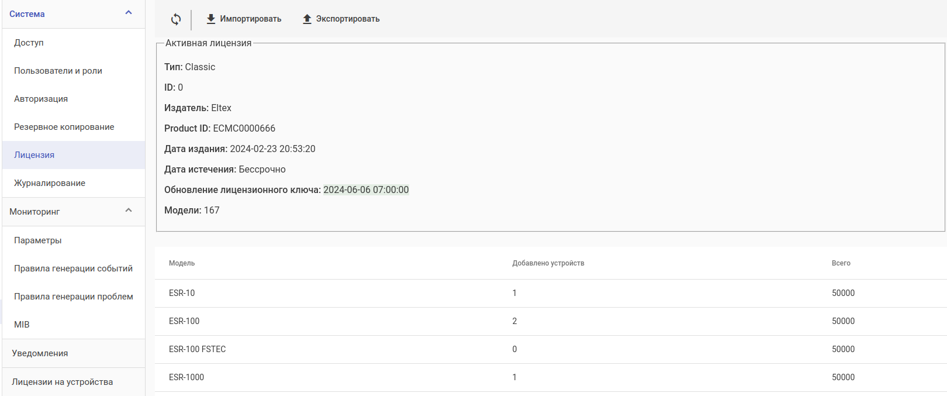947x396 pixels.
Task: Open the MIB menu item
Action: click(x=22, y=325)
